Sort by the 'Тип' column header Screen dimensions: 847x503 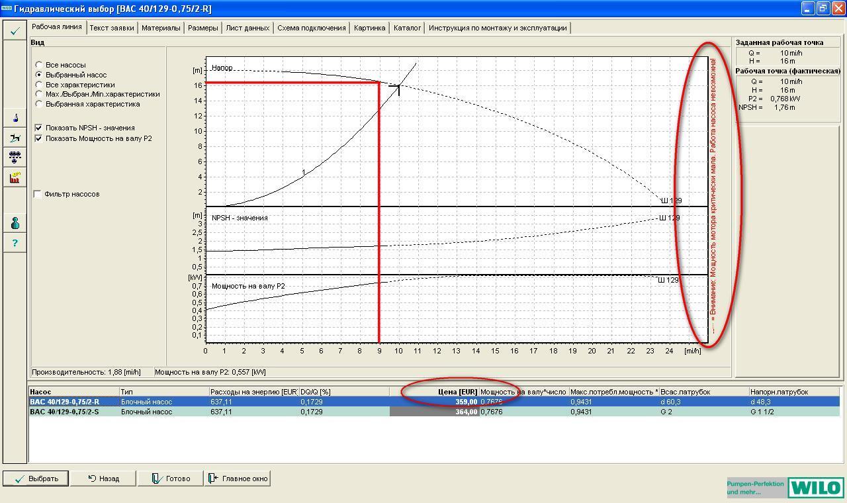(x=164, y=392)
